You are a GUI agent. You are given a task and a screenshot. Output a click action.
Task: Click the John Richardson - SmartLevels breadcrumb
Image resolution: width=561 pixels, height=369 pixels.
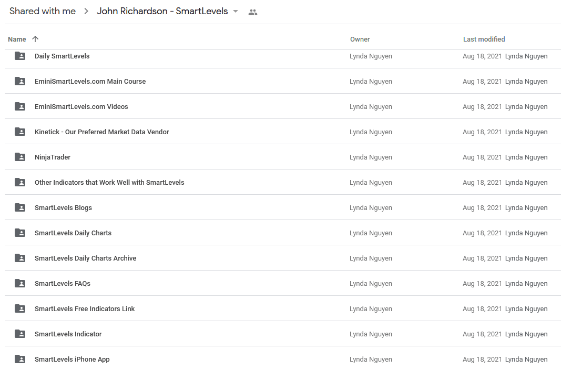[162, 11]
